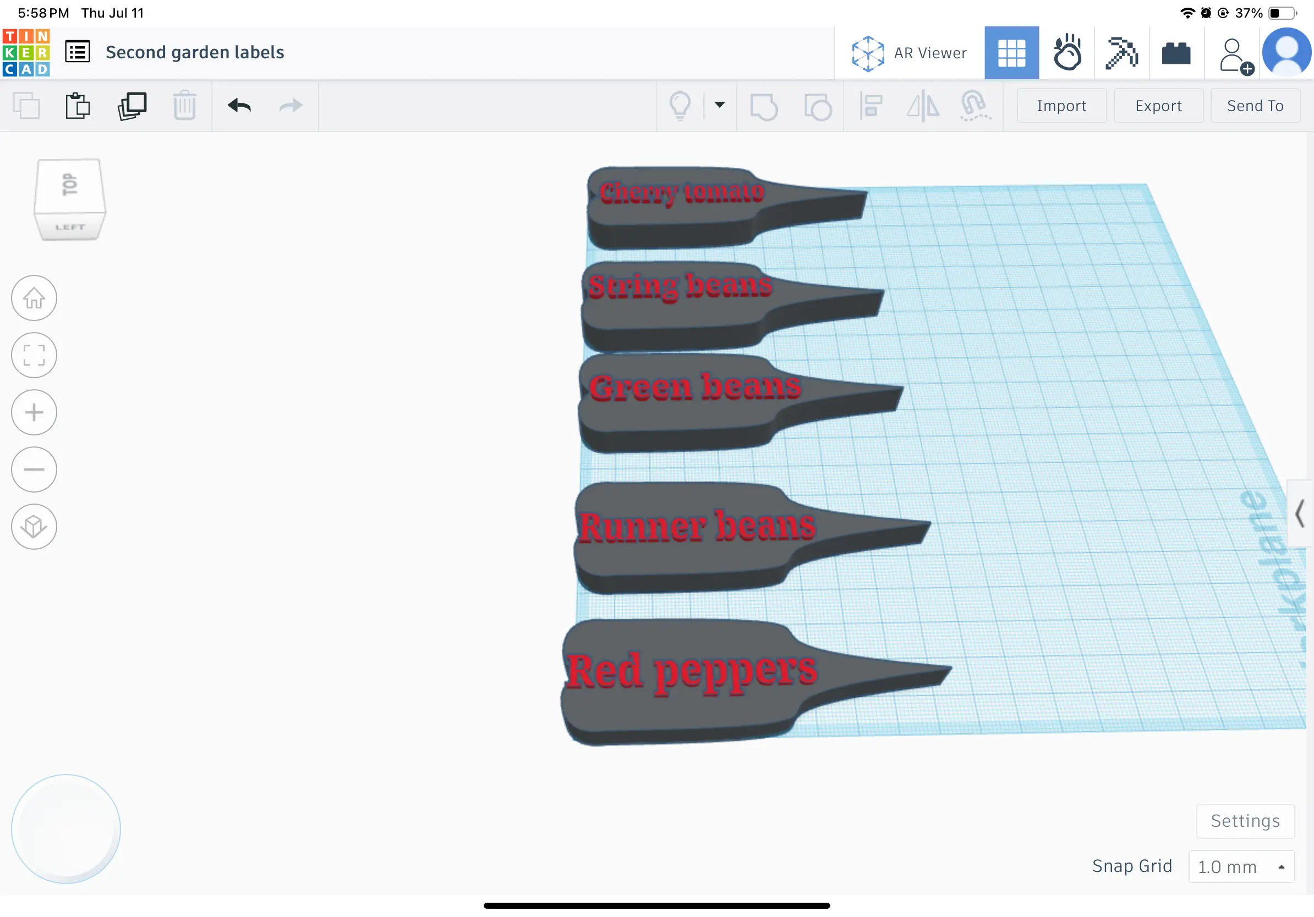
Task: Toggle the 3D design grid view
Action: coord(1011,53)
